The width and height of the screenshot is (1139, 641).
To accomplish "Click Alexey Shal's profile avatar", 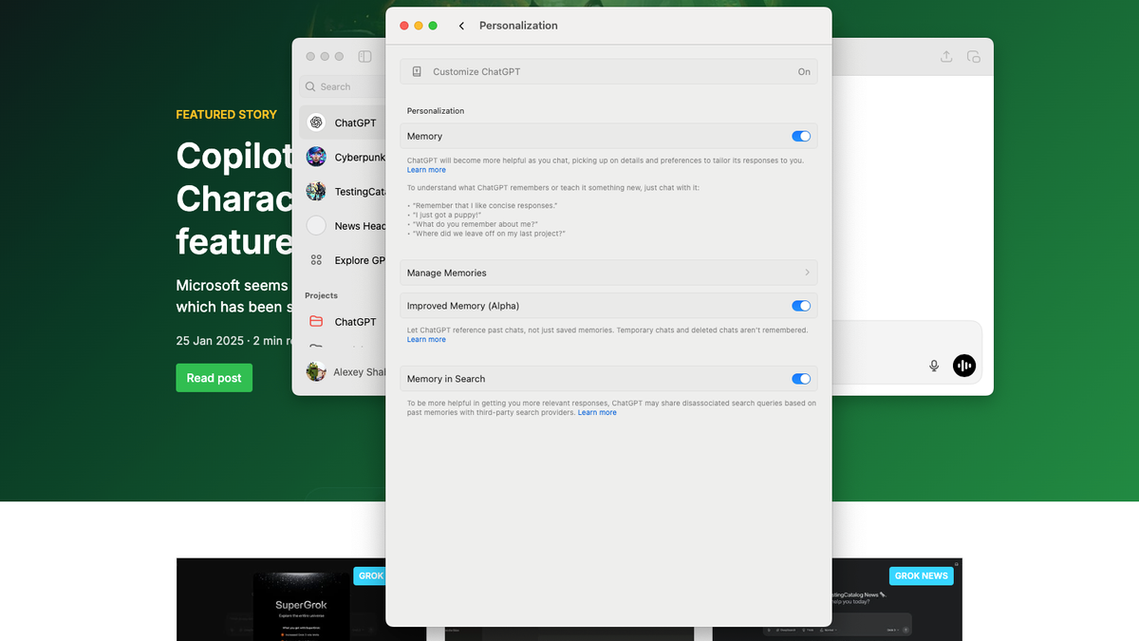I will coord(315,371).
